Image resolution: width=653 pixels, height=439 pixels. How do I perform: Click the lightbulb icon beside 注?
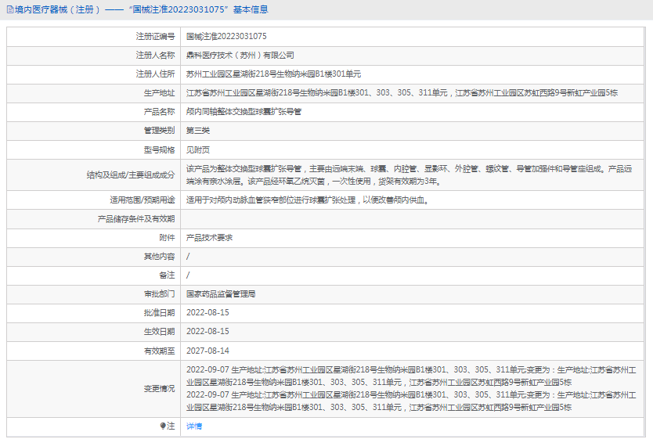pyautogui.click(x=163, y=426)
